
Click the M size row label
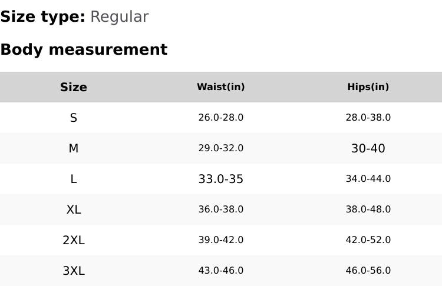[x=74, y=148]
